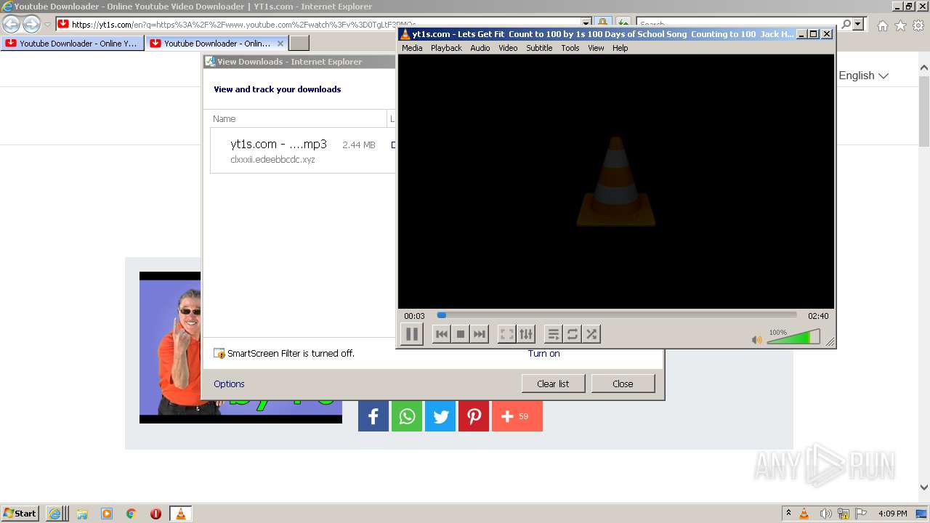Click Clear list in View Downloads
Screen dimensions: 930x523
pos(553,384)
